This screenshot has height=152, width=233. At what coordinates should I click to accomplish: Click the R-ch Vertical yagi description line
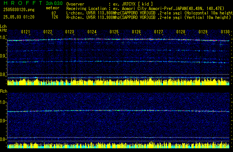pos(149,17)
